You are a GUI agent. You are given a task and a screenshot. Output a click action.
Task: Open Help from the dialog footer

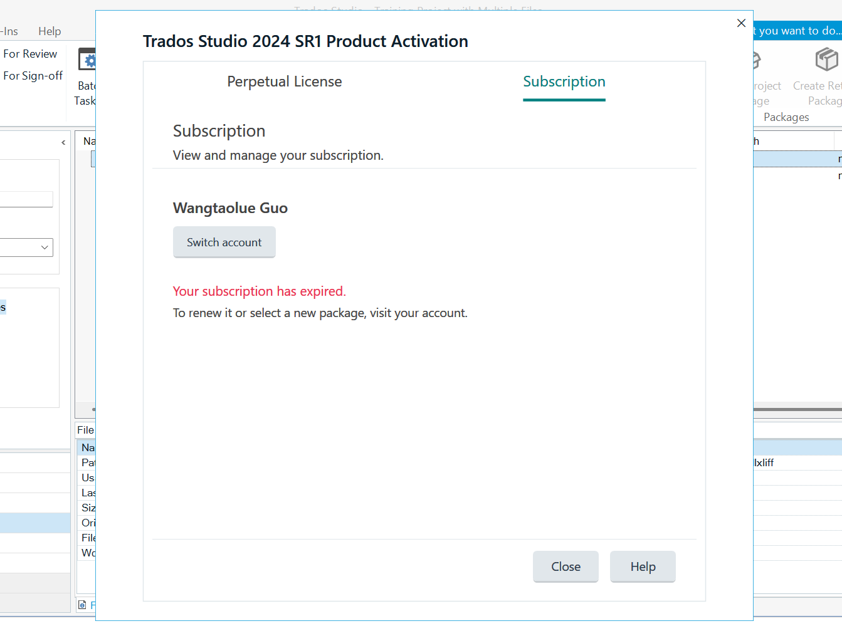[642, 566]
